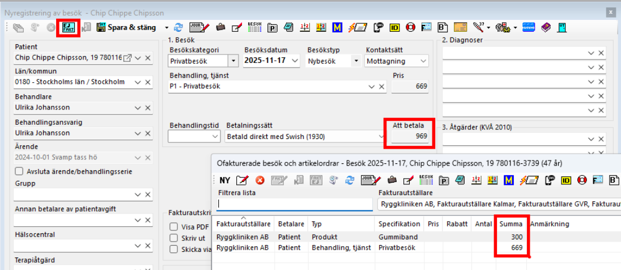The height and width of the screenshot is (270, 621).
Task: Click the blue M icon in top toolbar
Action: pyautogui.click(x=338, y=27)
